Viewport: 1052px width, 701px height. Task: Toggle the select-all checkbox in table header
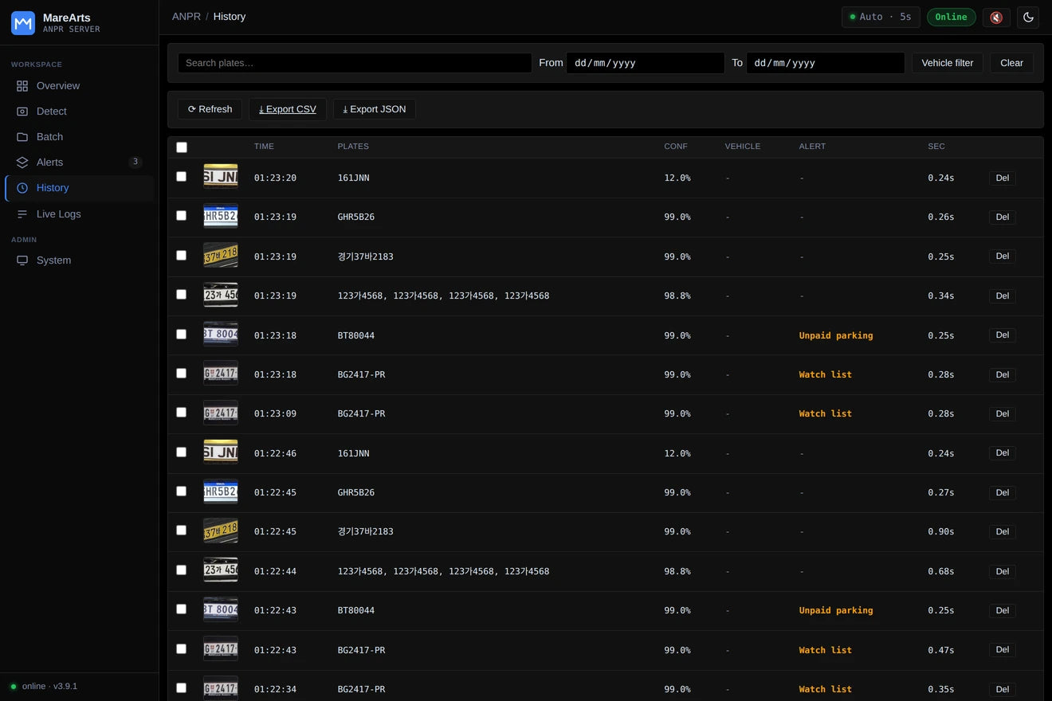pyautogui.click(x=182, y=147)
